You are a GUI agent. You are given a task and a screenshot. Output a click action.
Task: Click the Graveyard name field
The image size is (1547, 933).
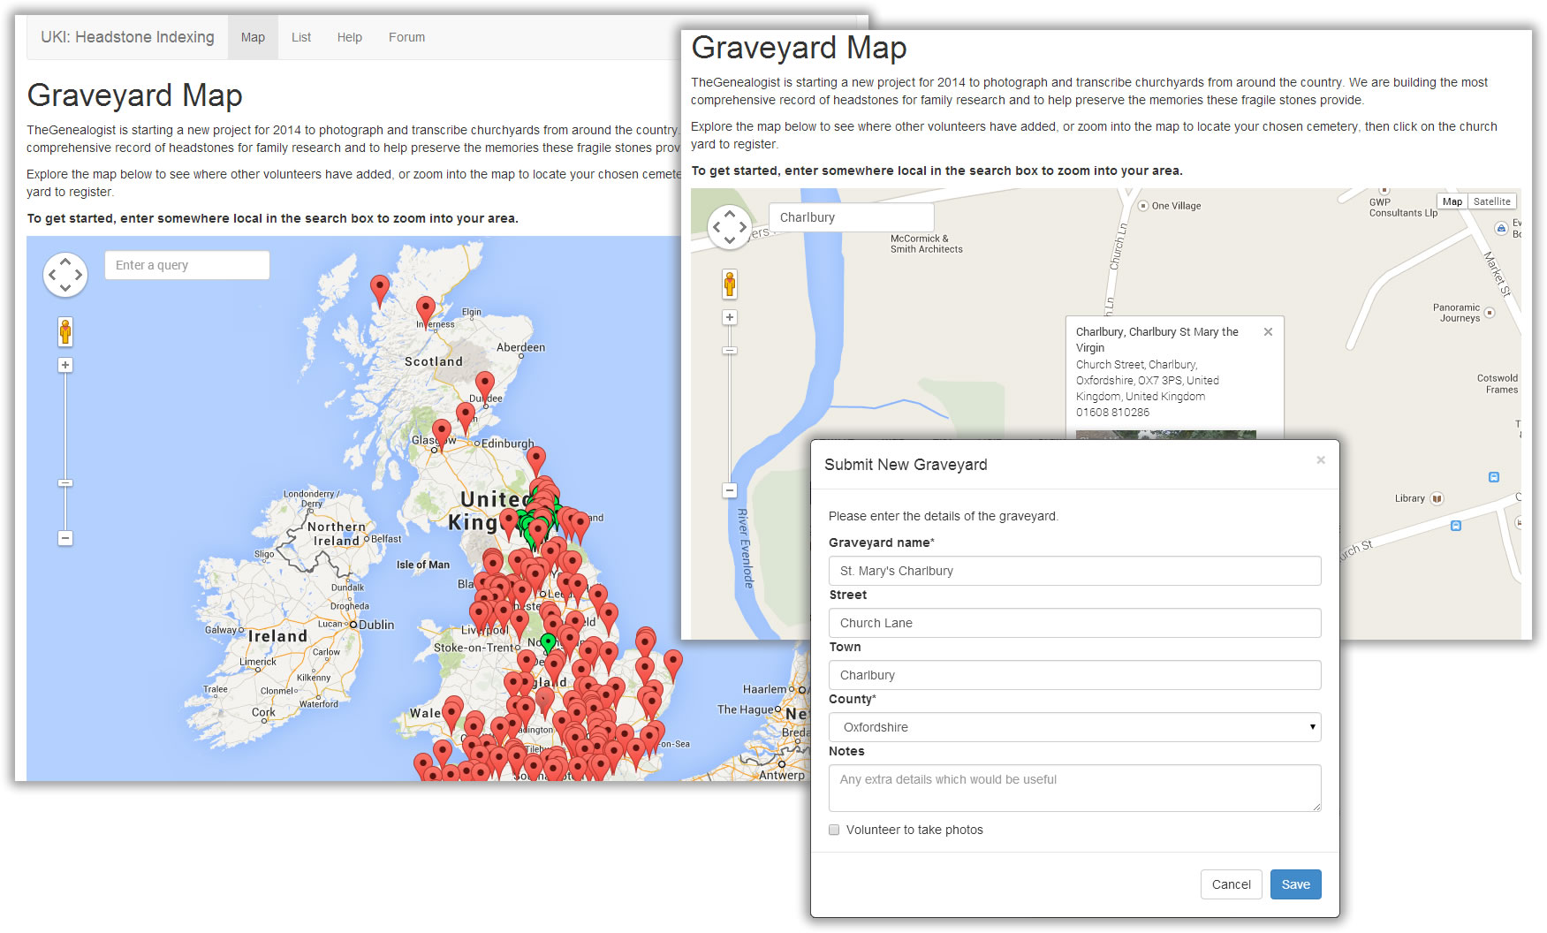pyautogui.click(x=1074, y=571)
